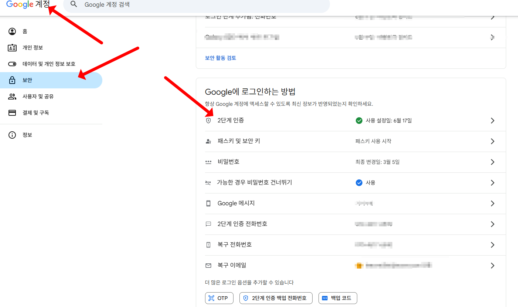Click the 사용자 및 공유 people icon
The height and width of the screenshot is (307, 518).
point(12,97)
